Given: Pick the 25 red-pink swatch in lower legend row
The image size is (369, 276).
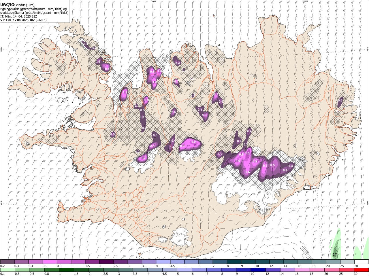Looking at the screenshot, I should coord(346,270).
